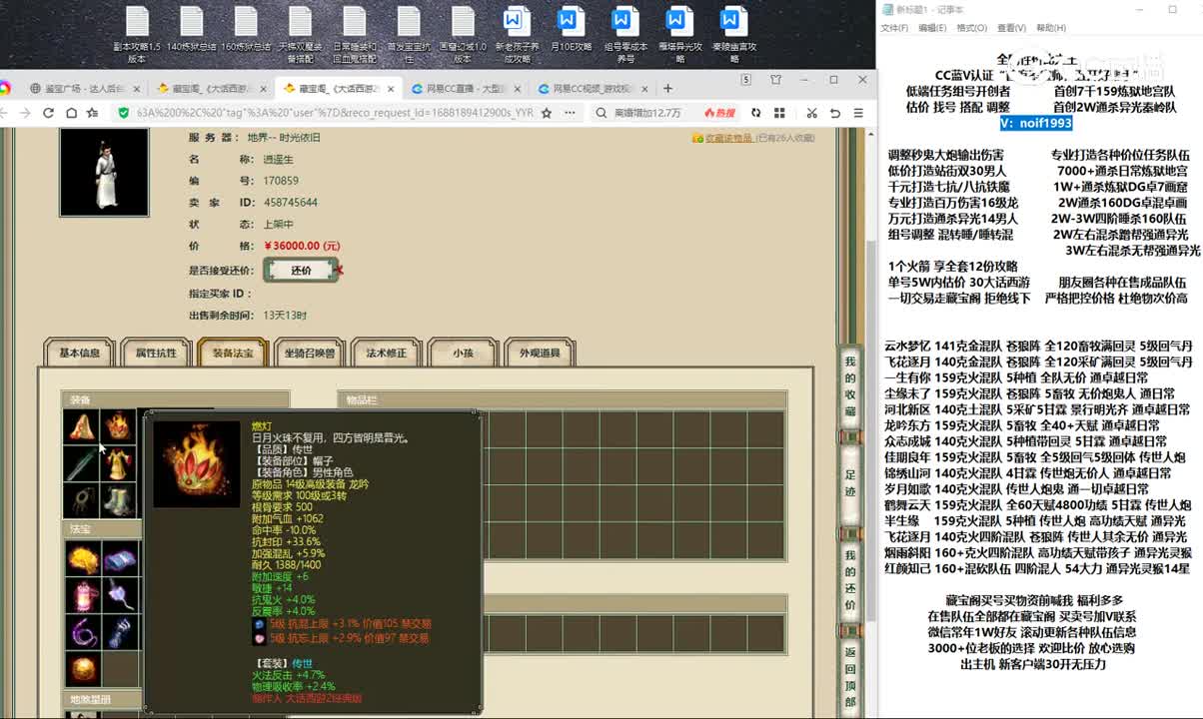The width and height of the screenshot is (1203, 719).
Task: Click the browser home button
Action: (71, 113)
